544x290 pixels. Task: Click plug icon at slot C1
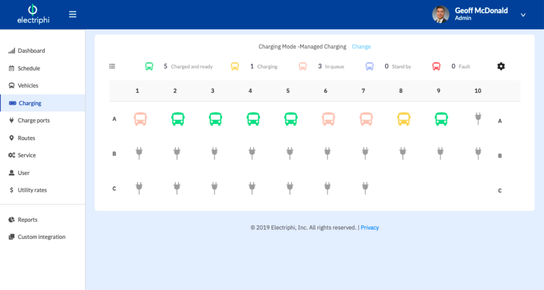coord(139,188)
